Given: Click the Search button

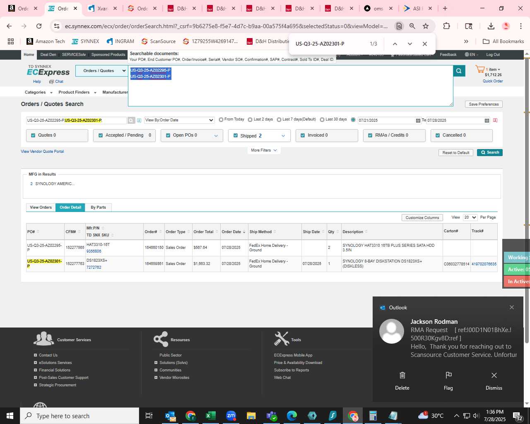Looking at the screenshot, I should point(489,152).
